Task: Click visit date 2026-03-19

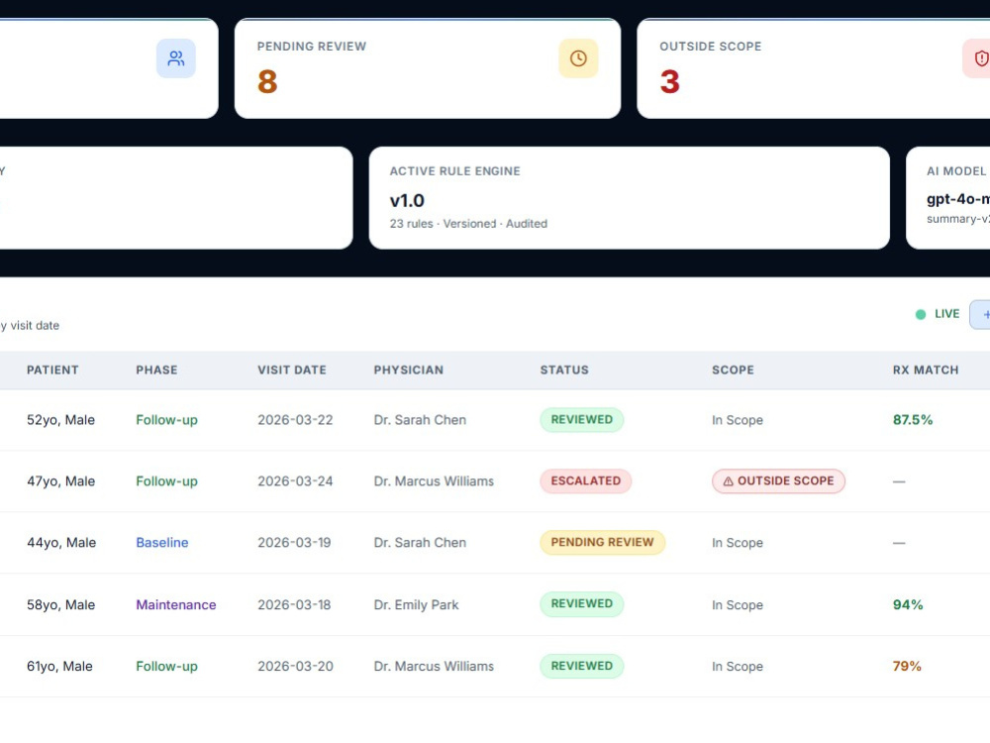Action: tap(294, 543)
